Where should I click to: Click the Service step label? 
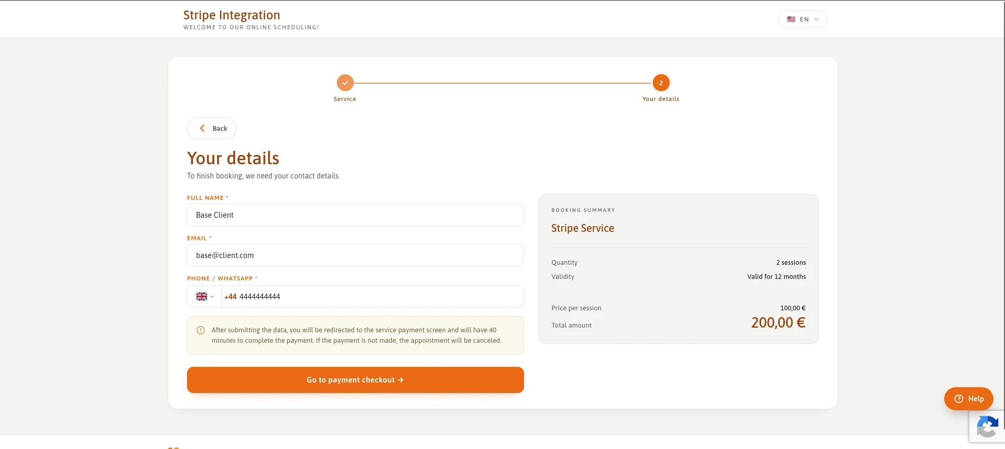coord(345,99)
